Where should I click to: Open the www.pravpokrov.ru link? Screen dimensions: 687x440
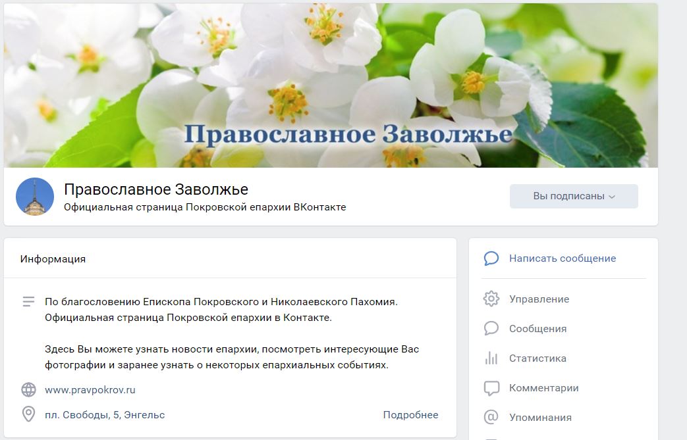(x=90, y=390)
